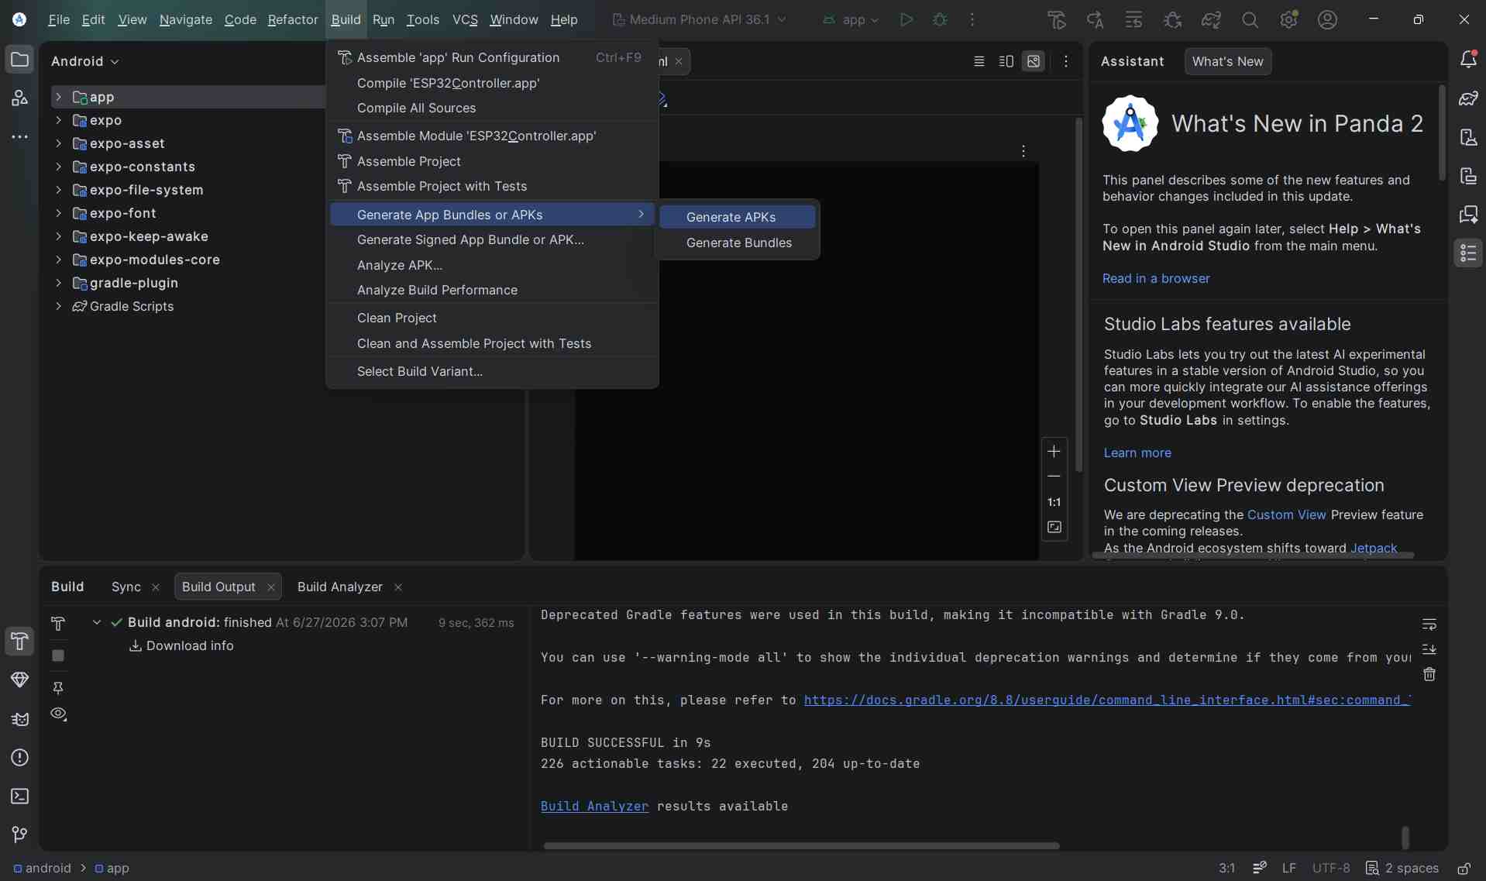1486x881 pixels.
Task: Expand expo-modules-core module
Action: coord(58,260)
